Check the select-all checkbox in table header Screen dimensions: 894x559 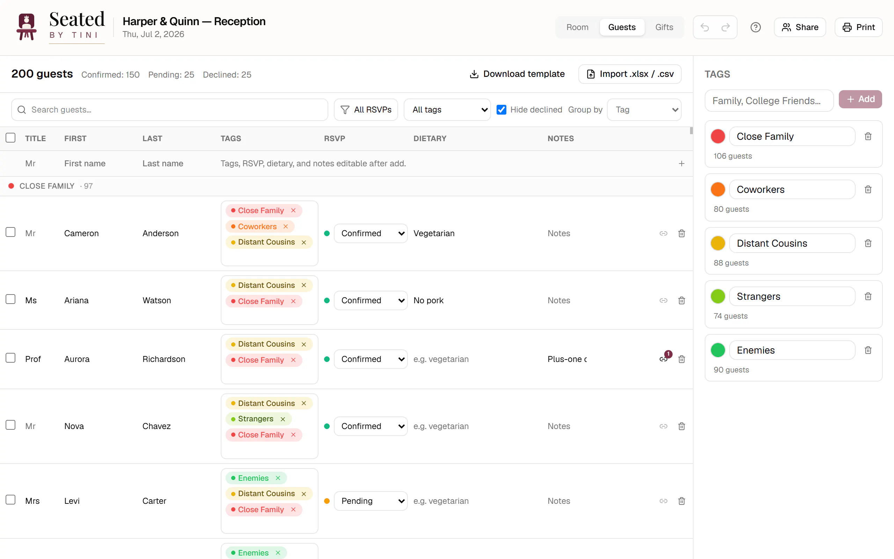[10, 138]
